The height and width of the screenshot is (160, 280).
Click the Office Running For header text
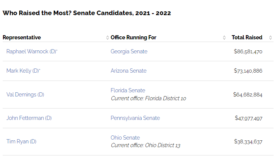click(133, 37)
